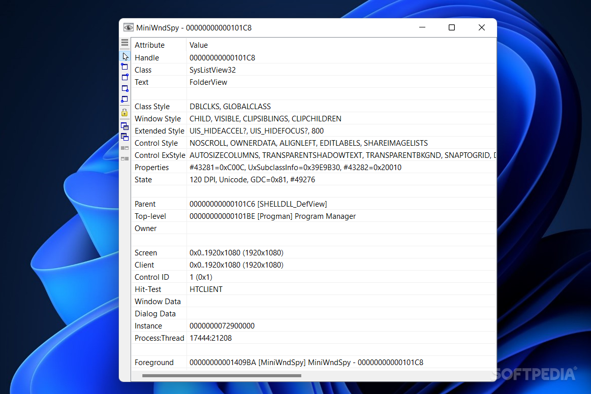Image resolution: width=591 pixels, height=394 pixels.
Task: Click the Dialog Data attribute label
Action: (x=155, y=314)
